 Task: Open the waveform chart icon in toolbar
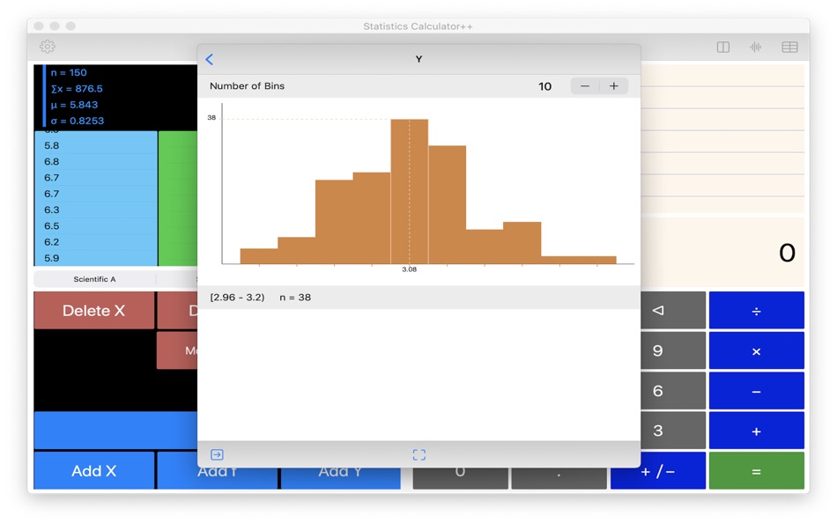click(756, 47)
